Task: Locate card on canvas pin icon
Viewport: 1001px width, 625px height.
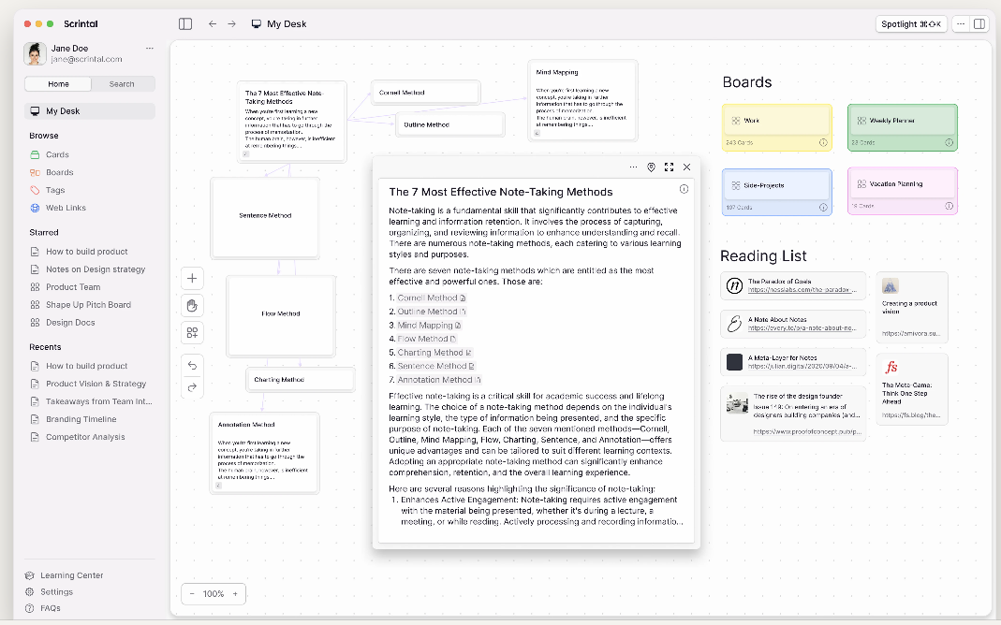Action: 651,167
